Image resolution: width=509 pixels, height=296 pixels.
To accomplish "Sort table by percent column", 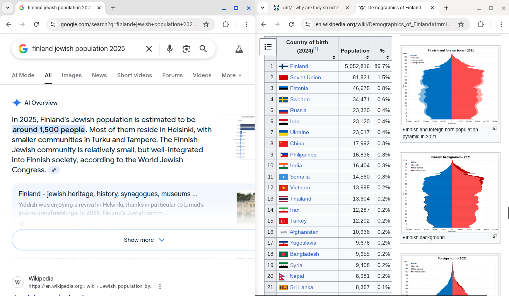I will pyautogui.click(x=388, y=58).
